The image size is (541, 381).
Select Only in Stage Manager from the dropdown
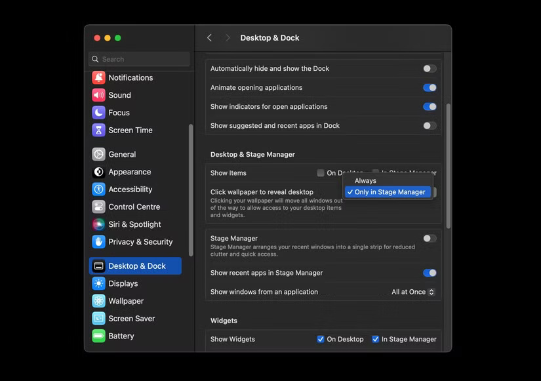(x=388, y=192)
